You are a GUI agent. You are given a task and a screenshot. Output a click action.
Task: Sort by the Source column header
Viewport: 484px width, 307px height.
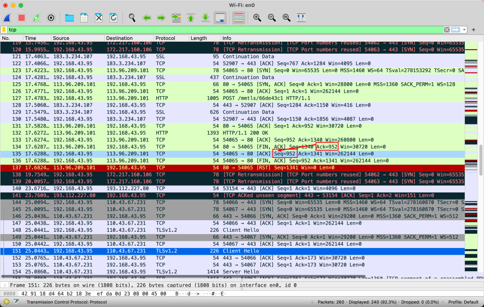tap(78, 38)
